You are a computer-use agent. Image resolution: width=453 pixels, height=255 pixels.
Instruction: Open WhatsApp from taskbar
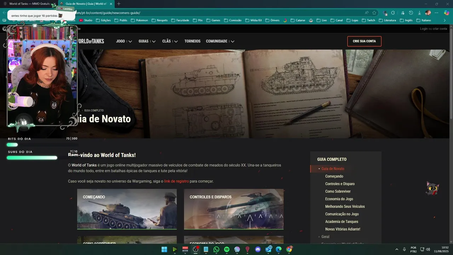coord(216,249)
